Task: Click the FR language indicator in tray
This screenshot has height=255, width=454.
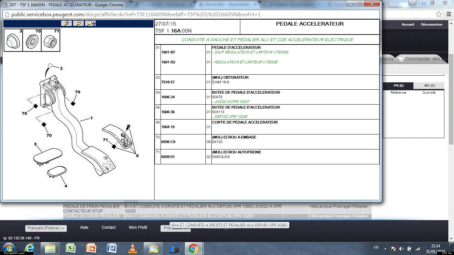Action: 376,248
